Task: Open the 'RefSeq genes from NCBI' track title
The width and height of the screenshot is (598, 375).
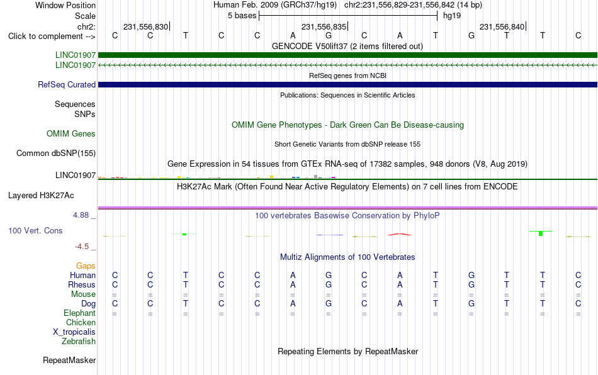Action: tap(347, 76)
